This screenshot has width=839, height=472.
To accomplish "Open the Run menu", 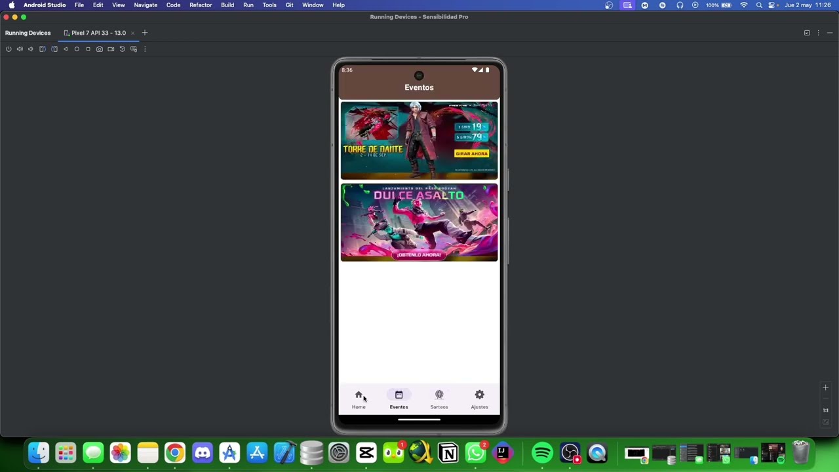I will click(248, 5).
